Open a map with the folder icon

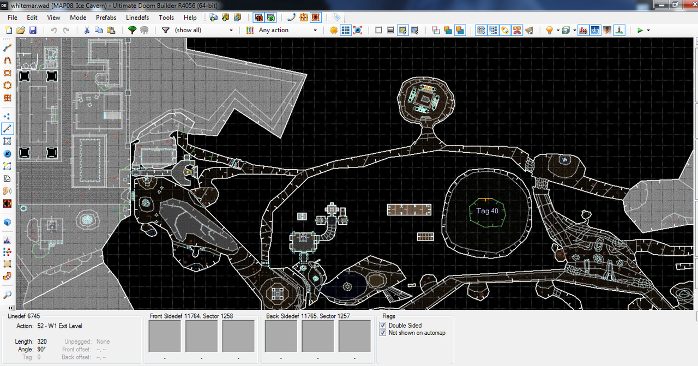pos(21,30)
